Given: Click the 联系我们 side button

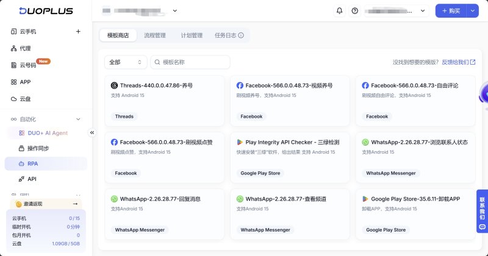Looking at the screenshot, I should (482, 212).
